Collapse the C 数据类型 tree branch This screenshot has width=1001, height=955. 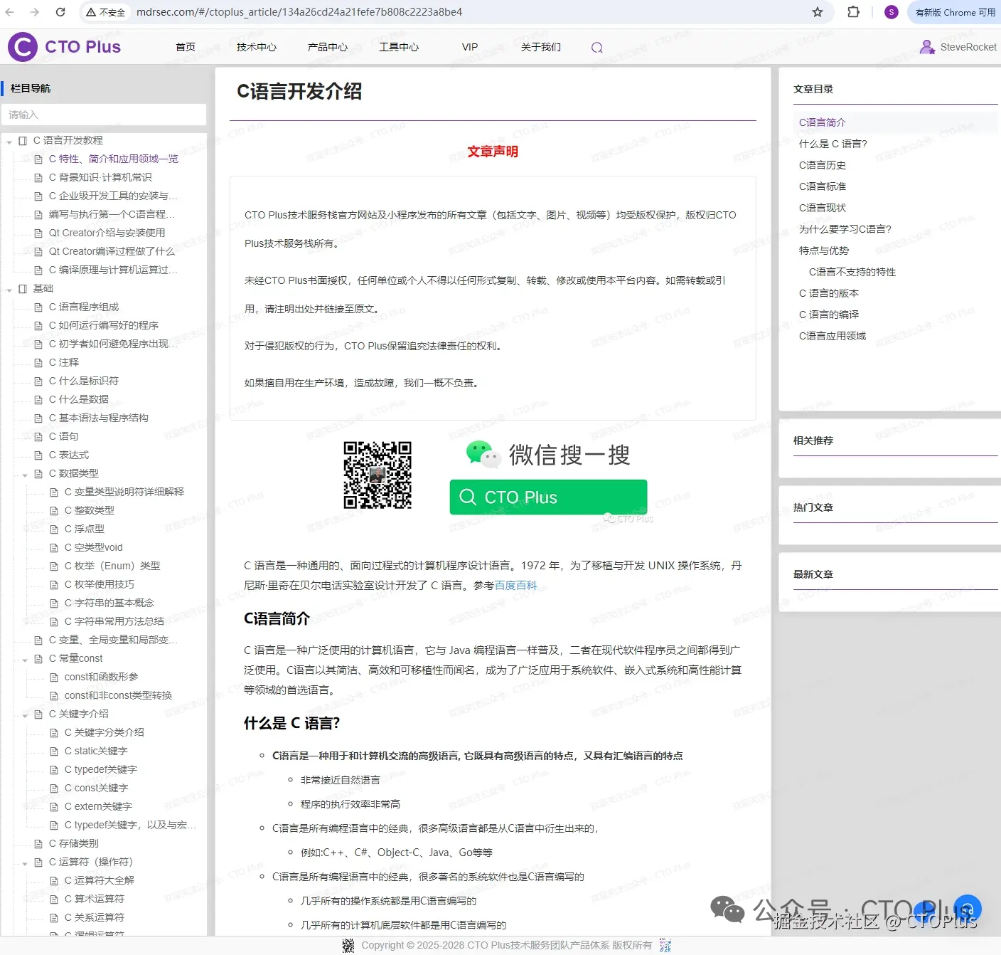[26, 473]
